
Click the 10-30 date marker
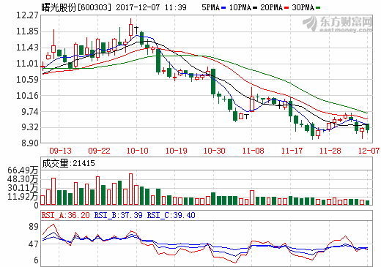click(215, 151)
